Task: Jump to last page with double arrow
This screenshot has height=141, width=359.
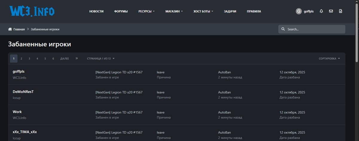Action: point(77,59)
